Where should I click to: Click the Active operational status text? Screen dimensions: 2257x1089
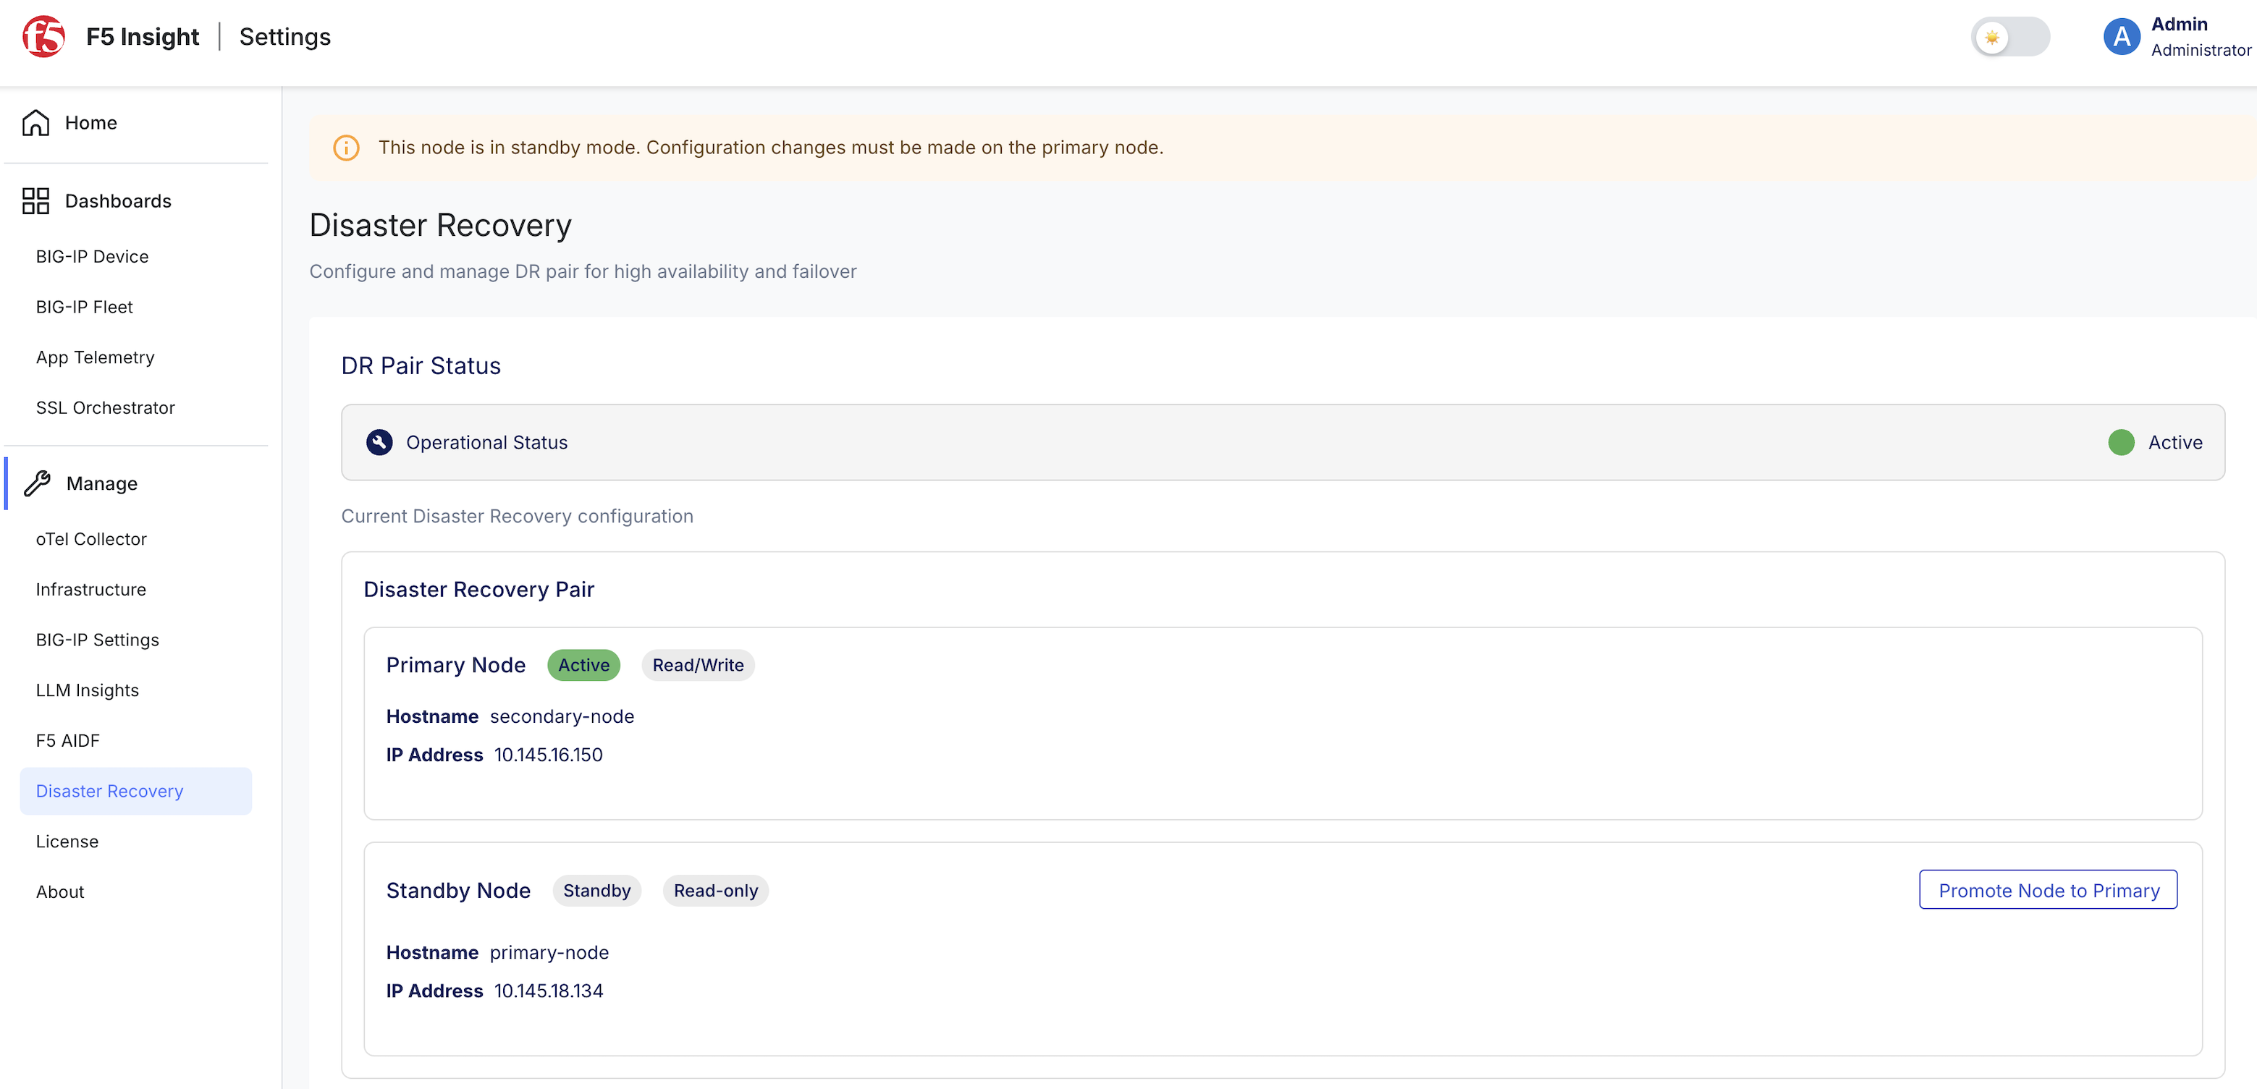click(x=2174, y=442)
